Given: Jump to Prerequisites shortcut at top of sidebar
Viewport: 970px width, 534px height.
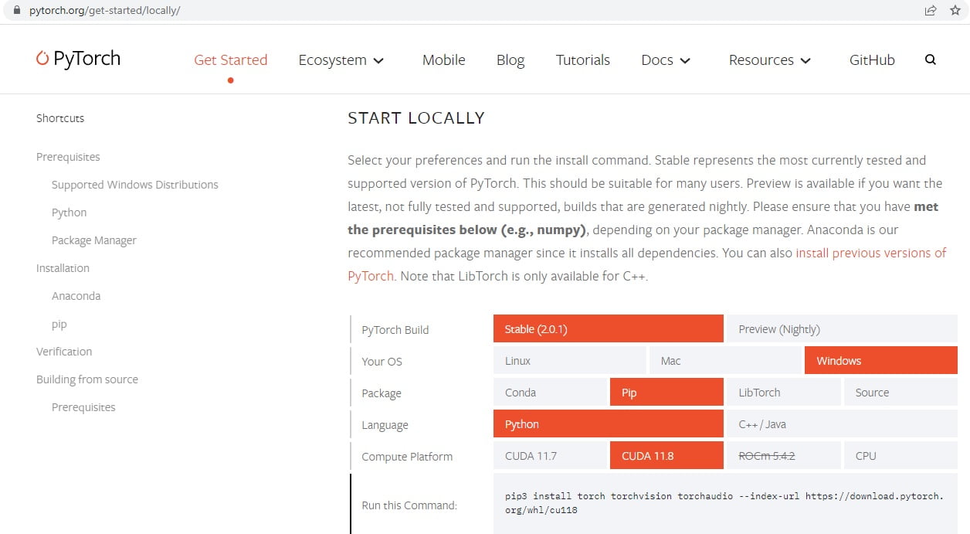Looking at the screenshot, I should 68,157.
